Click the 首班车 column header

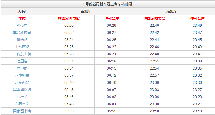86,11
